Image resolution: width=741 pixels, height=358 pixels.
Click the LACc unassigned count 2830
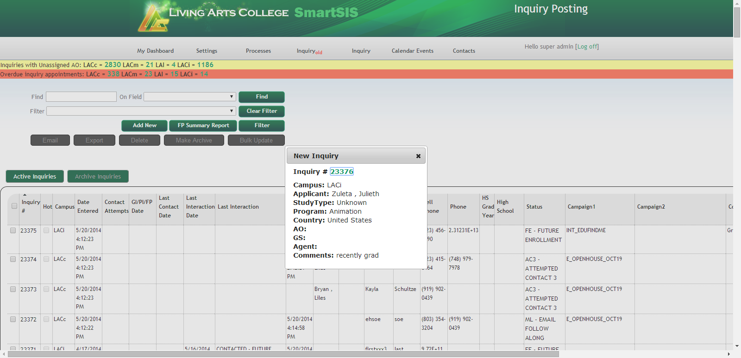pyautogui.click(x=113, y=65)
